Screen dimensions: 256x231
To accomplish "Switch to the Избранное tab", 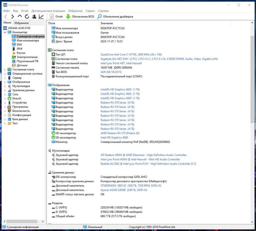I will 21,23.
